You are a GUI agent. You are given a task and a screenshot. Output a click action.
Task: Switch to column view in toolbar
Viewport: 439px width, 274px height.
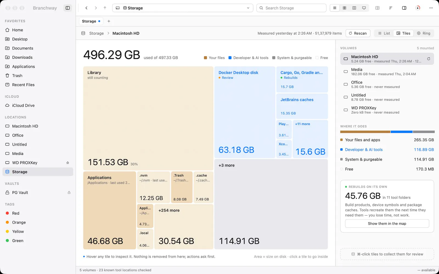coord(354,8)
